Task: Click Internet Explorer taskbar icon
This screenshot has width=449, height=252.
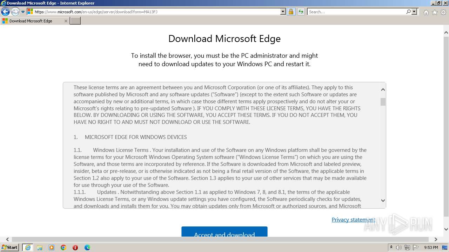Action: click(28, 247)
